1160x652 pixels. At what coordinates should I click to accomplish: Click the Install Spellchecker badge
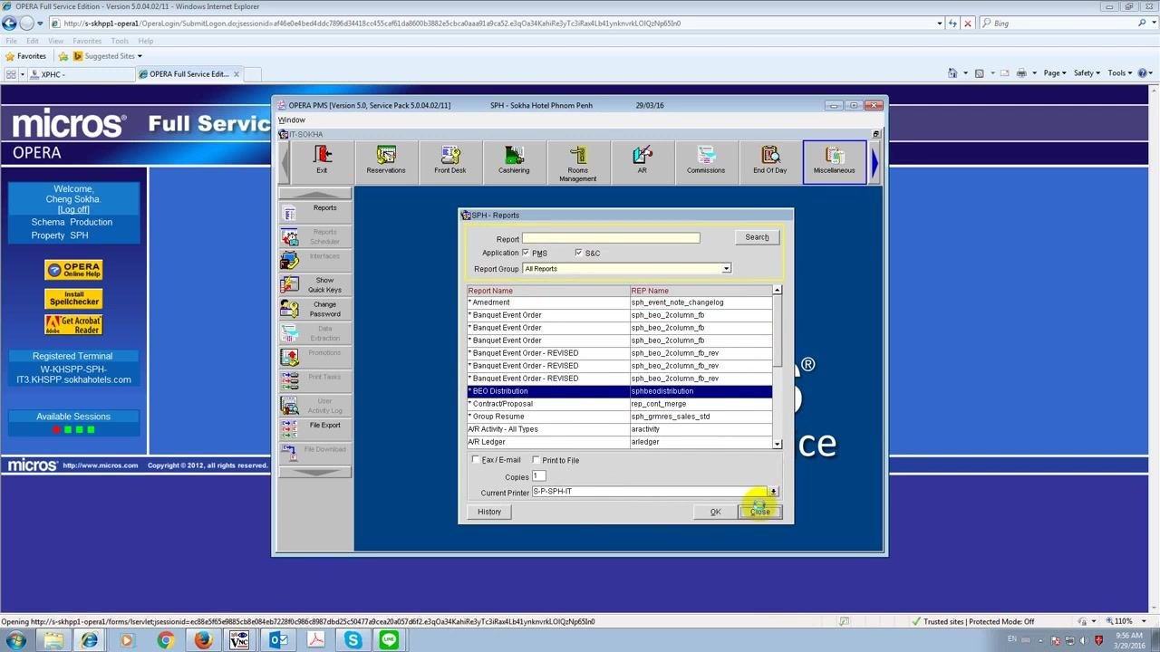(73, 297)
